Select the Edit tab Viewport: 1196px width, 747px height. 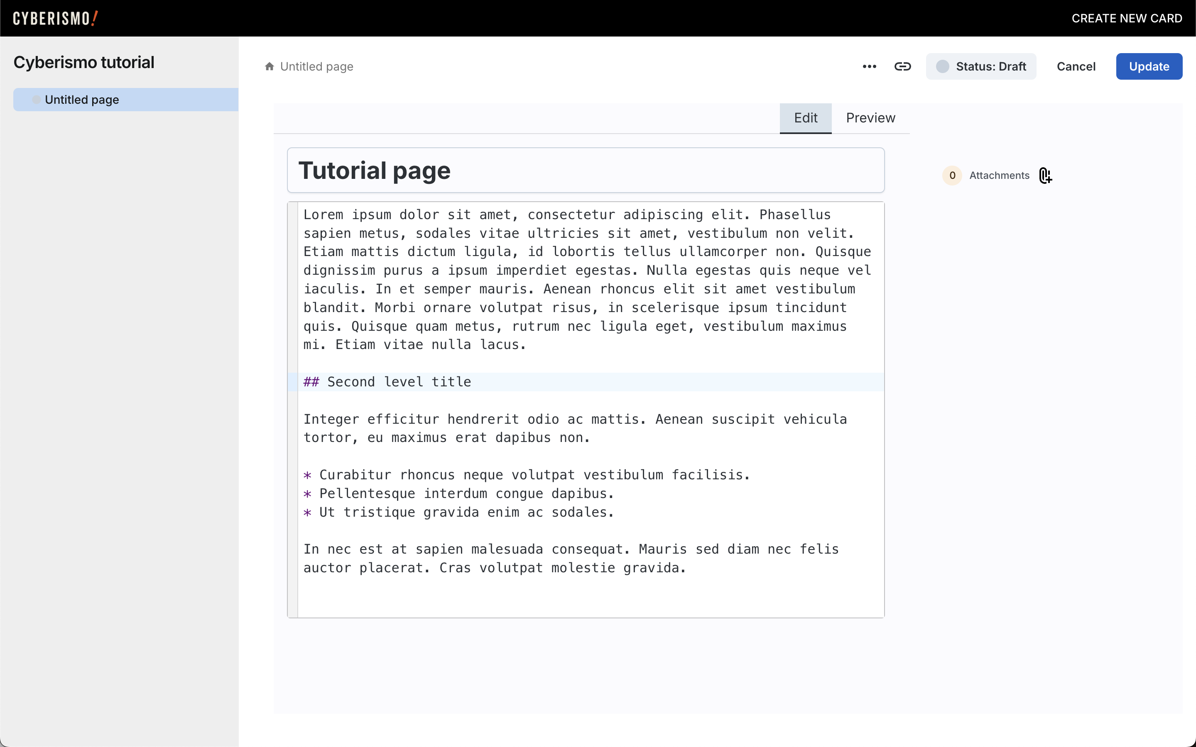click(805, 118)
